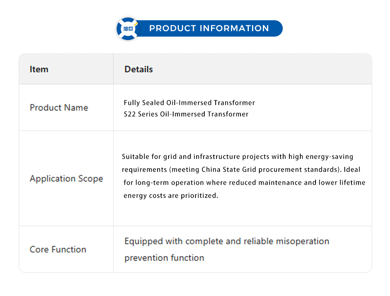The image size is (390, 296).
Task: Click the word 'Ideal' in Application Scope
Action: point(352,170)
